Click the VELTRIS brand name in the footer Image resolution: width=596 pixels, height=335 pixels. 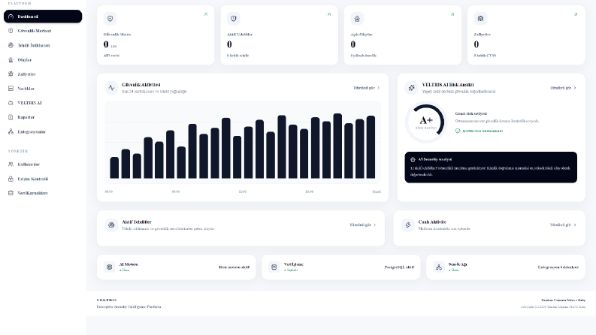107,300
